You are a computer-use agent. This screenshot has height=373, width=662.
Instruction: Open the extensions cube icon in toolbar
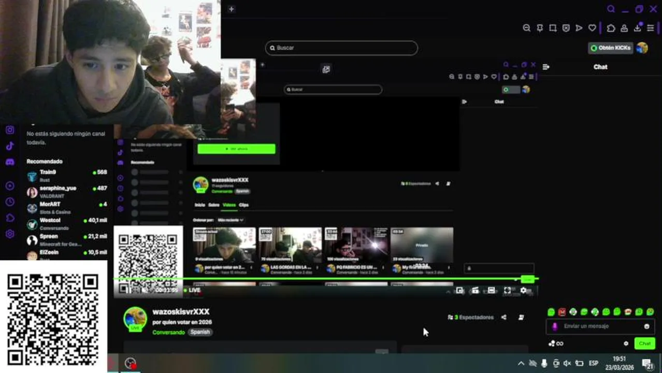tap(611, 28)
